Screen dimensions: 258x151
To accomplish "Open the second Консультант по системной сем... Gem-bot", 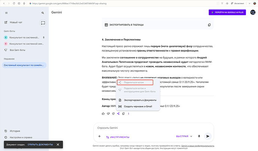I will 24,44.
